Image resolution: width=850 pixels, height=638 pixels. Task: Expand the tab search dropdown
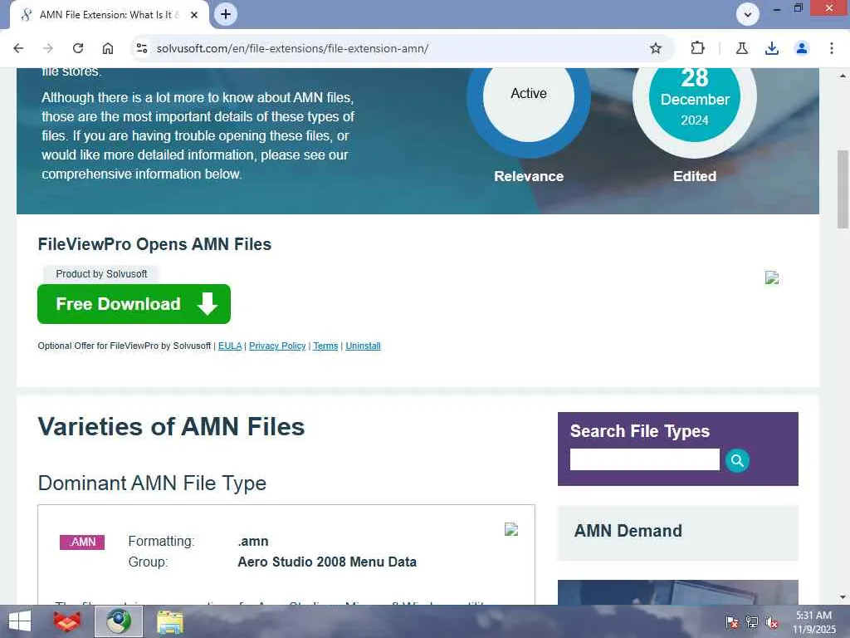(x=748, y=14)
